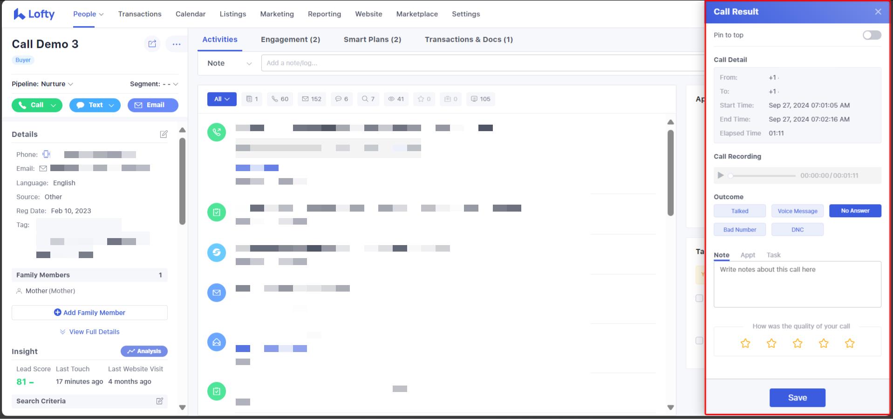
Task: Expand the Pipeline: Nurture dropdown
Action: point(43,84)
